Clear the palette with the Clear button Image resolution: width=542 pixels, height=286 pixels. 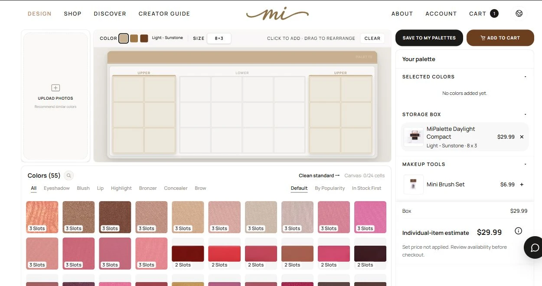pos(372,38)
